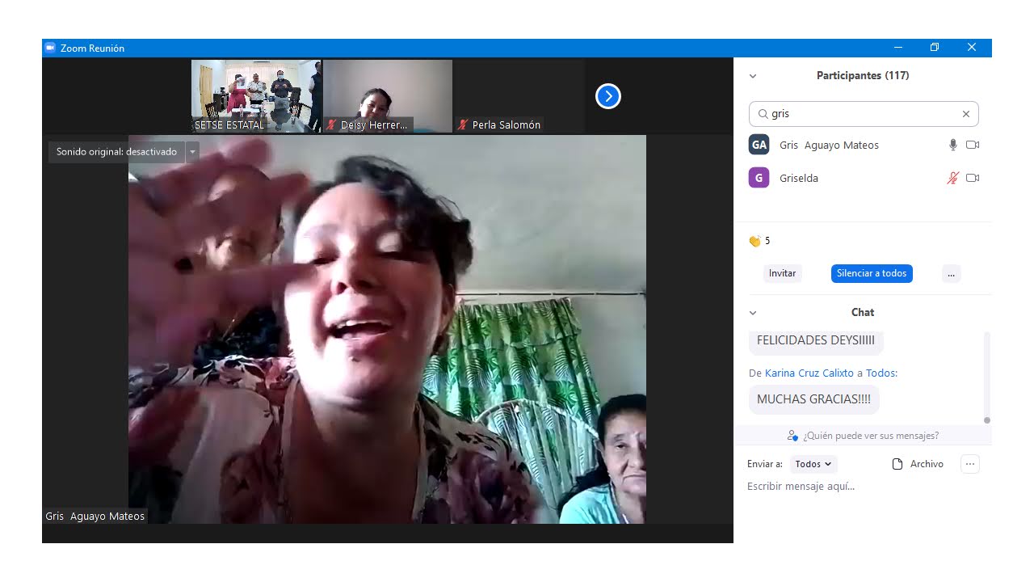Open the Sonido original dropdown arrow

tap(192, 152)
